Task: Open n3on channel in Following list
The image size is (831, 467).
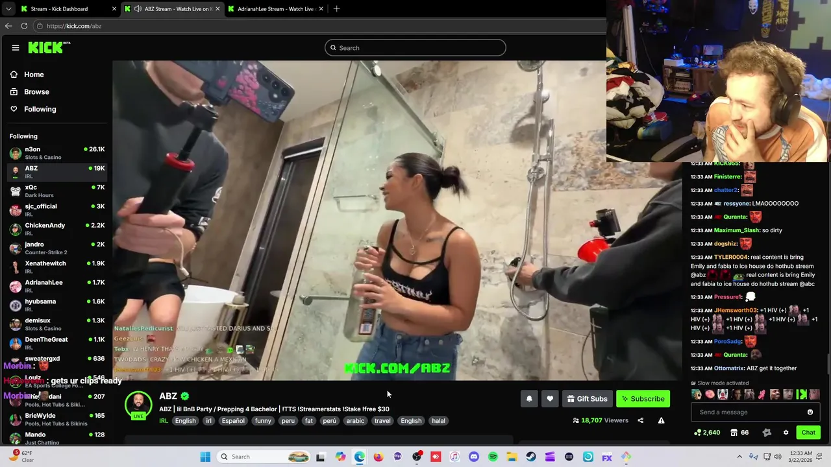Action: [56, 153]
